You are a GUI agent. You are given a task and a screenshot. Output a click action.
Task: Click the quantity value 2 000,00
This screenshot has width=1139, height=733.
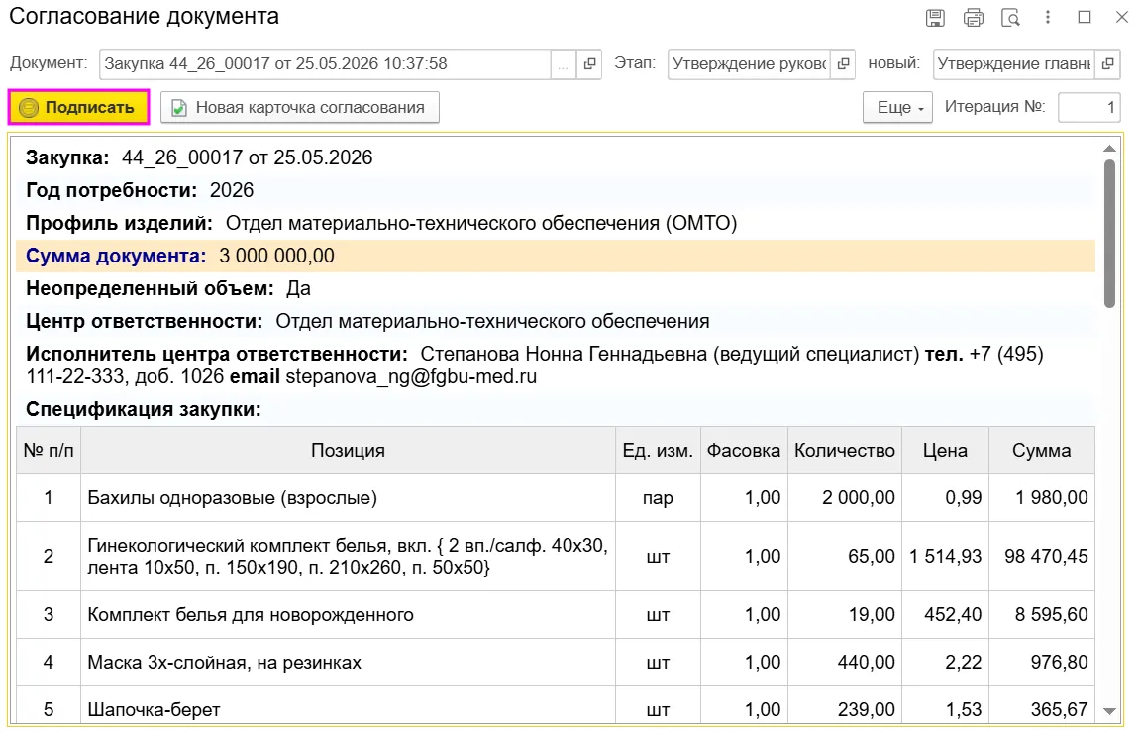859,497
